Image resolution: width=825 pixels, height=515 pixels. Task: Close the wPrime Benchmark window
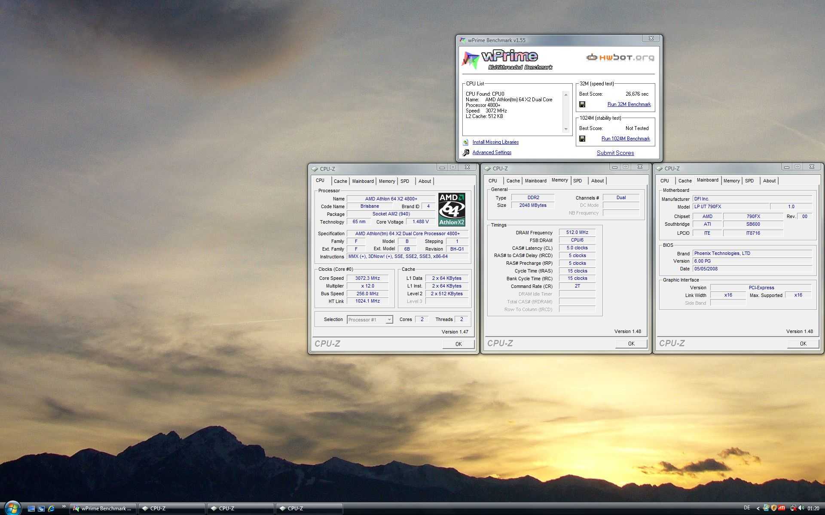coord(651,39)
